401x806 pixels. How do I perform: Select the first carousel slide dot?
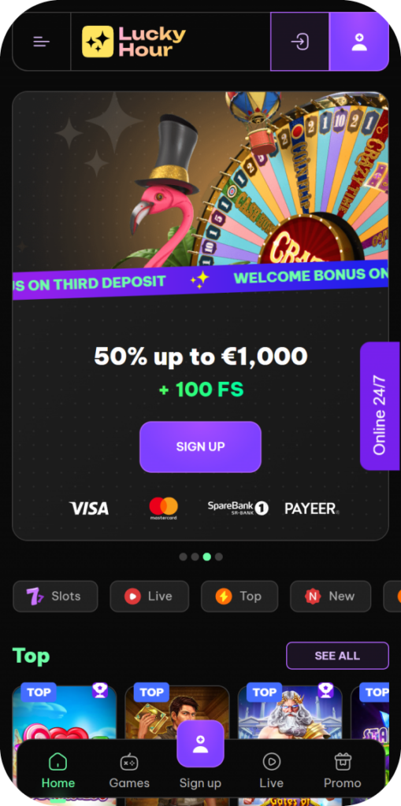pos(183,556)
